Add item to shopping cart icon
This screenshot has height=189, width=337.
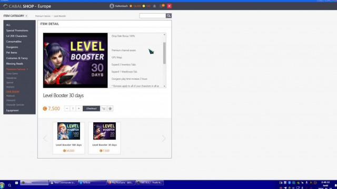tap(104, 109)
